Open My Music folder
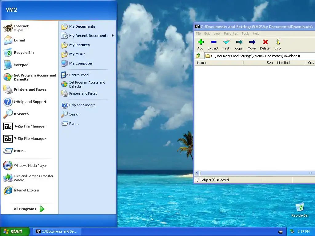This screenshot has height=236, width=315. (x=88, y=54)
